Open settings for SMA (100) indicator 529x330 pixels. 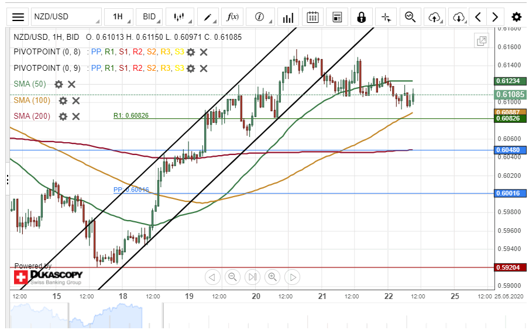63,101
